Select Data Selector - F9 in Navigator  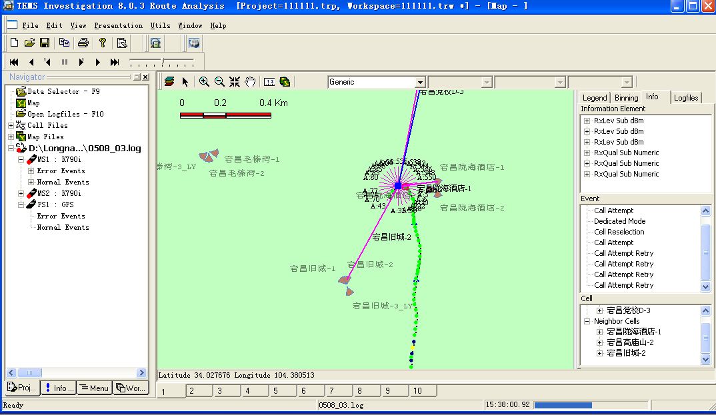pyautogui.click(x=63, y=91)
